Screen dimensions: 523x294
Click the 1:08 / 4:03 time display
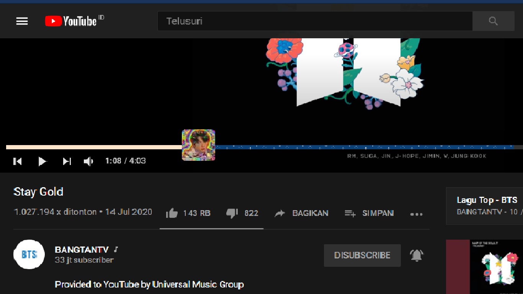point(126,161)
